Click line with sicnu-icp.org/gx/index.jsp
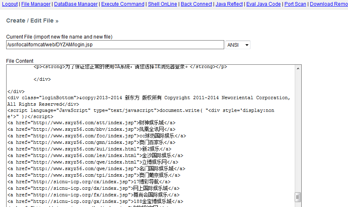 coord(95,201)
